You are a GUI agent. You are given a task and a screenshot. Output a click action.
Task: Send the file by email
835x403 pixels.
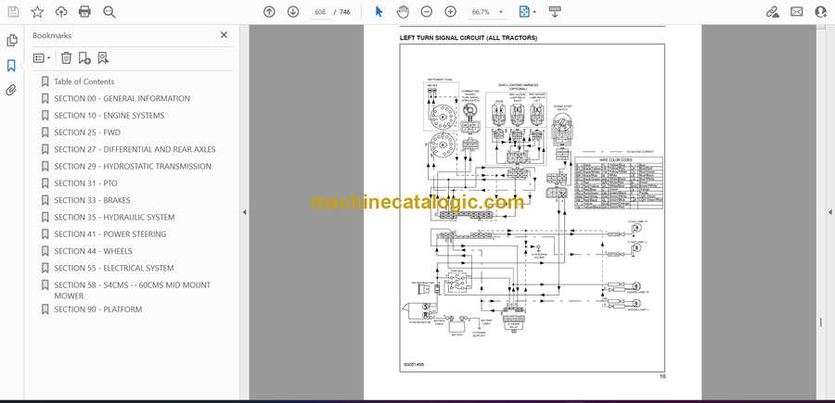tap(797, 12)
